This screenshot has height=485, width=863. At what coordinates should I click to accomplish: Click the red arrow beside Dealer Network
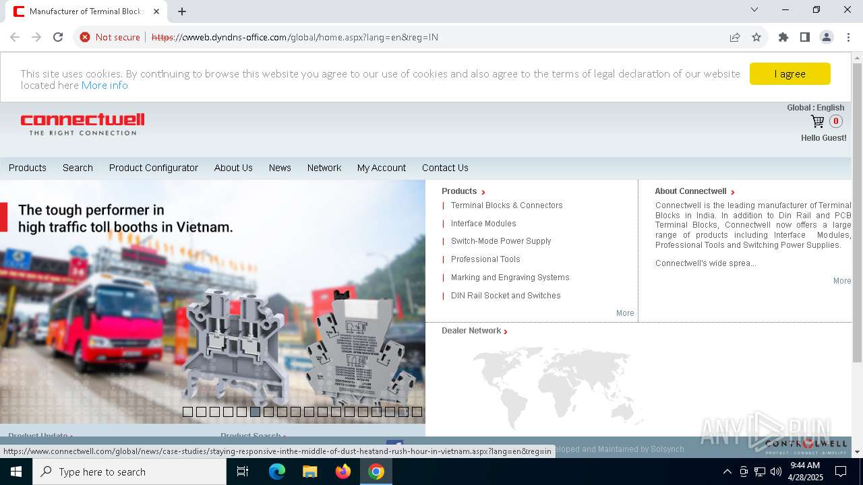pos(506,331)
